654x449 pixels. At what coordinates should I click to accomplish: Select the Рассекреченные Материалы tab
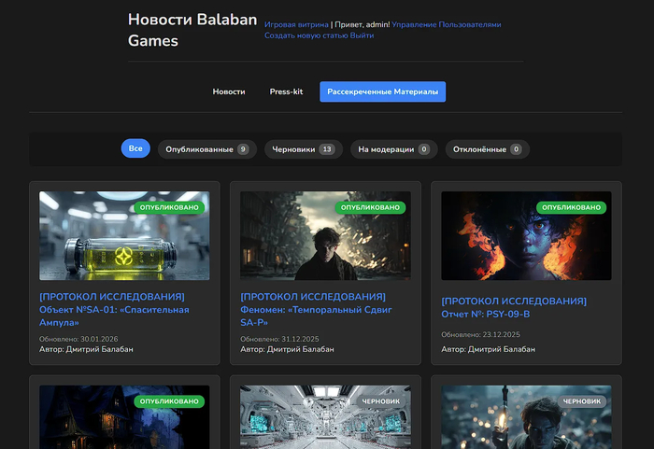click(x=382, y=91)
